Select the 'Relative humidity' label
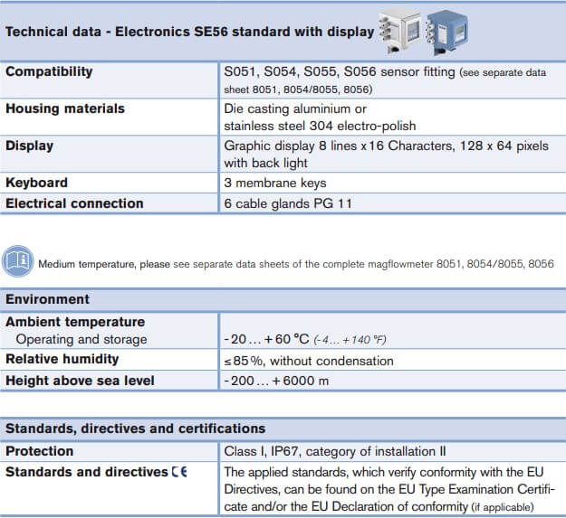This screenshot has height=518, width=566. tap(62, 359)
